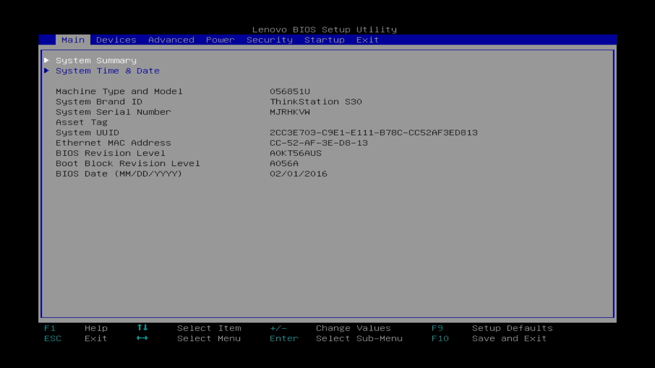Click the Exit legend text beside ESC
Viewport: 655px width, 368px height.
(96, 338)
